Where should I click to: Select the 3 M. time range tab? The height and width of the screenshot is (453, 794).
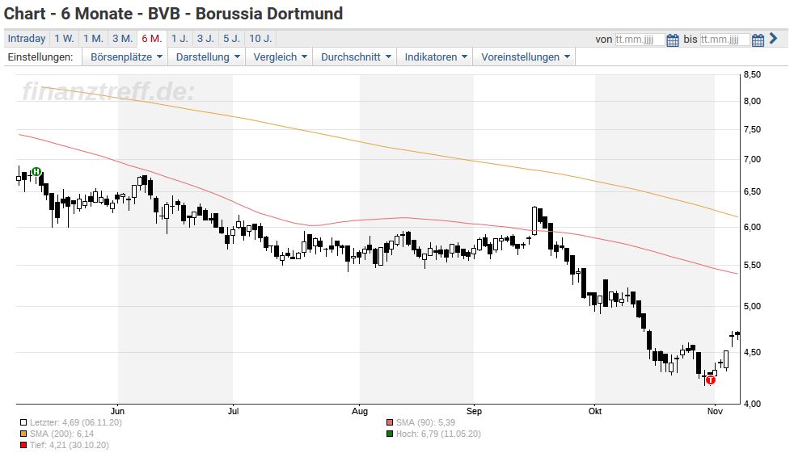123,39
